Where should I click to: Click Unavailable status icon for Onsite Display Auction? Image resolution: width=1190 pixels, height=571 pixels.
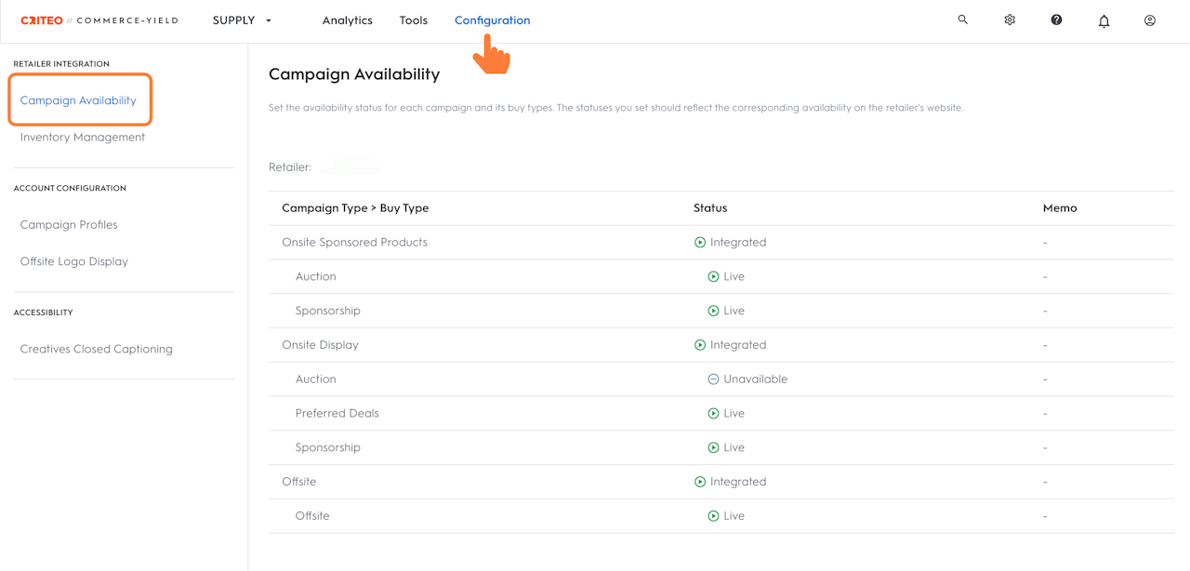click(x=713, y=379)
